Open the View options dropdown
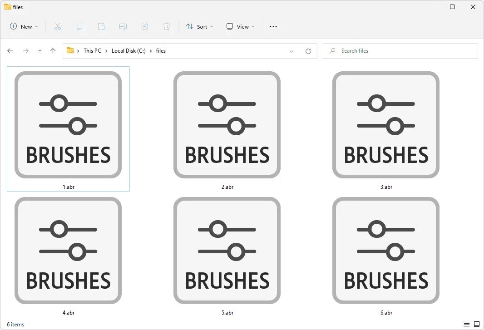 240,26
